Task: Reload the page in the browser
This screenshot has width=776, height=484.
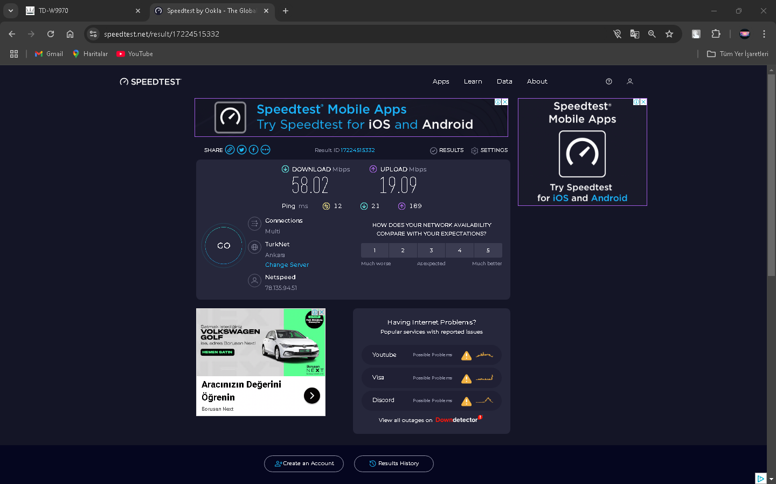Action: click(x=51, y=34)
